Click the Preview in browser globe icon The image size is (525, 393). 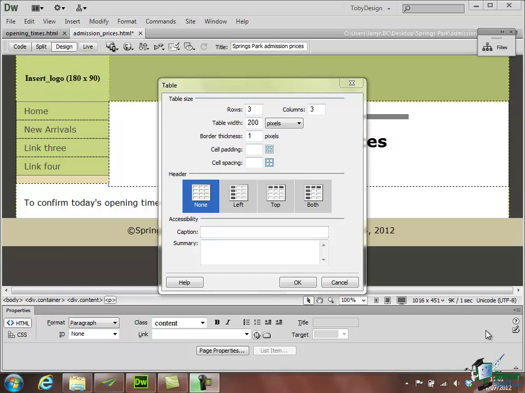[128, 47]
